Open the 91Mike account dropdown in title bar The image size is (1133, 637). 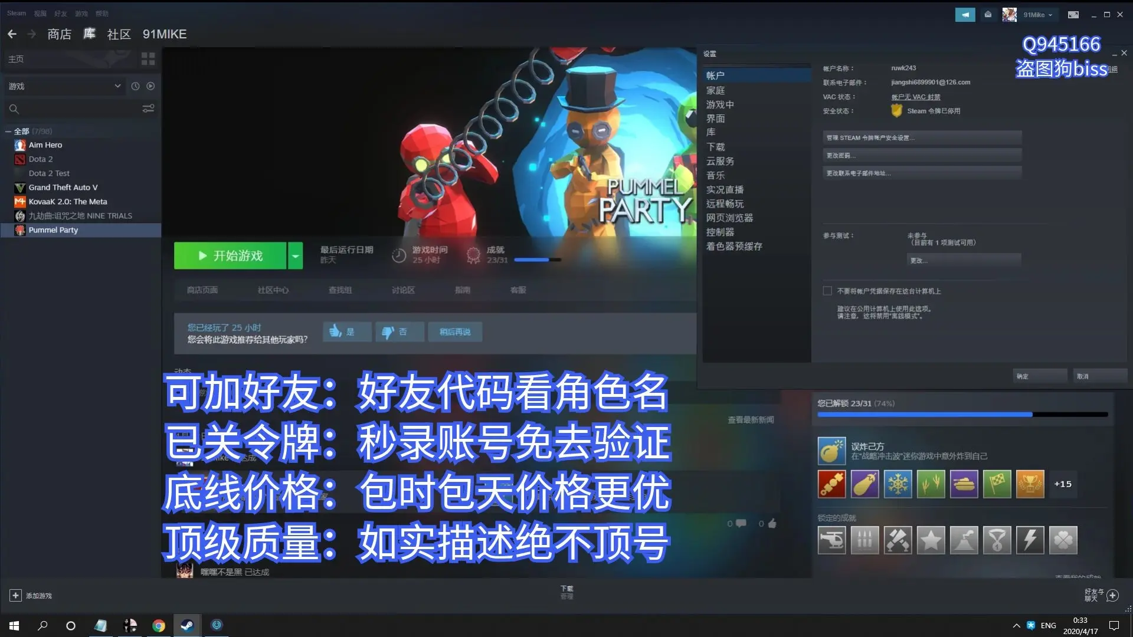(x=1038, y=15)
